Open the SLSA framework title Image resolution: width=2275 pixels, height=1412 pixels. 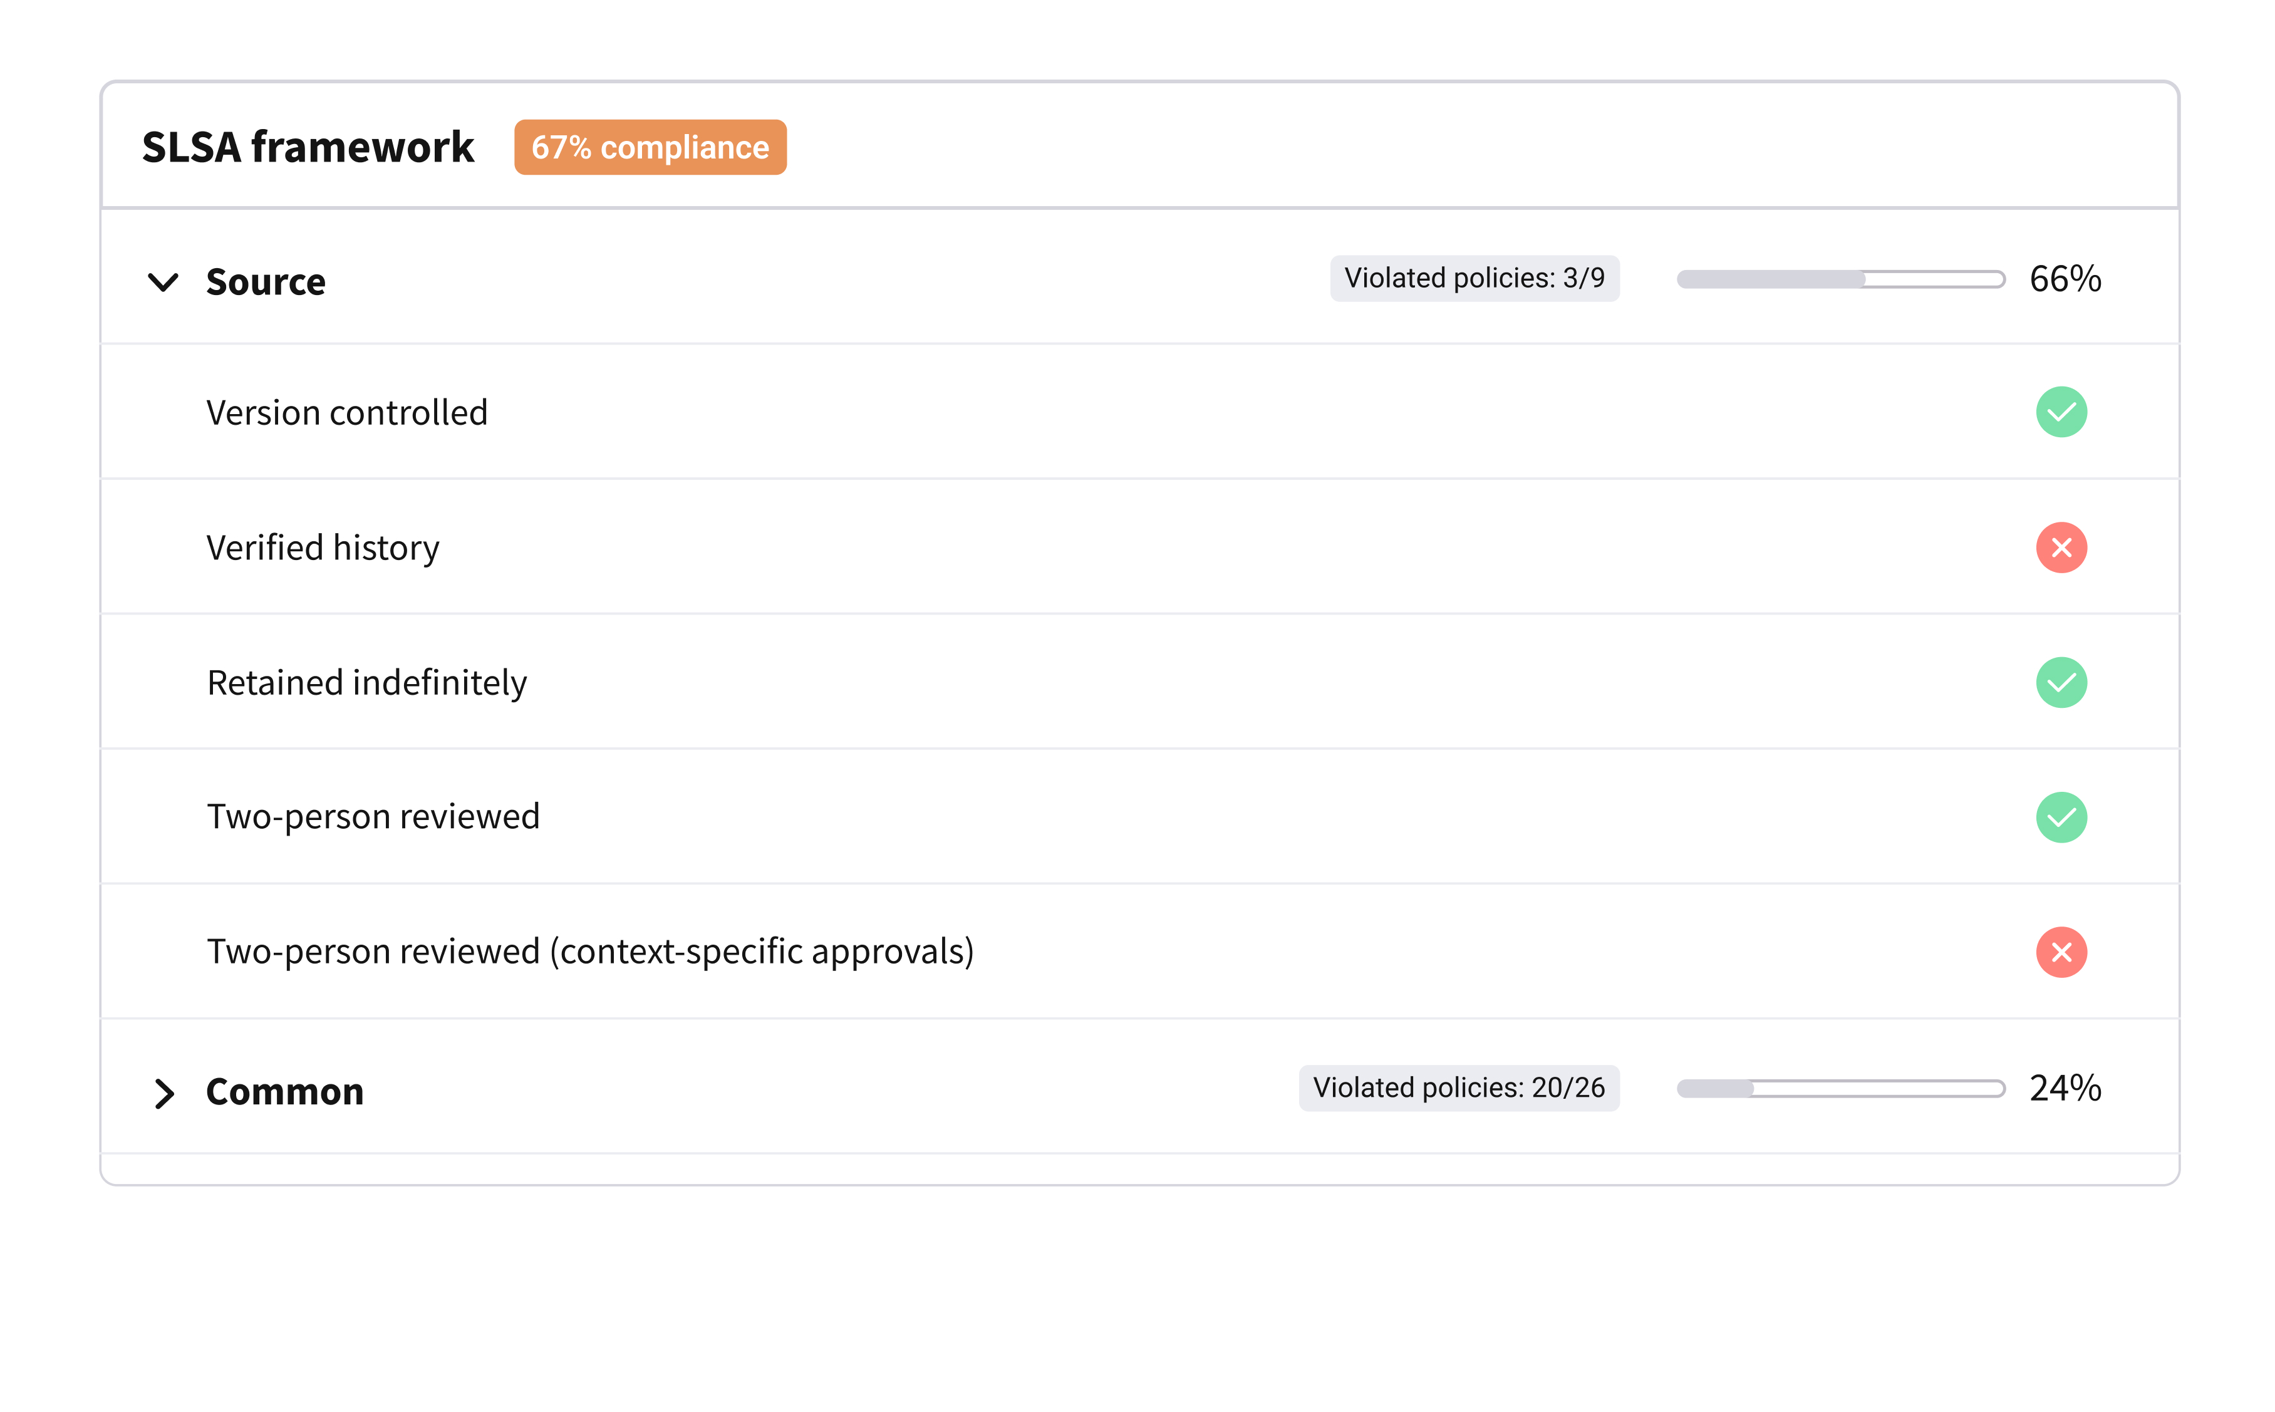[308, 146]
